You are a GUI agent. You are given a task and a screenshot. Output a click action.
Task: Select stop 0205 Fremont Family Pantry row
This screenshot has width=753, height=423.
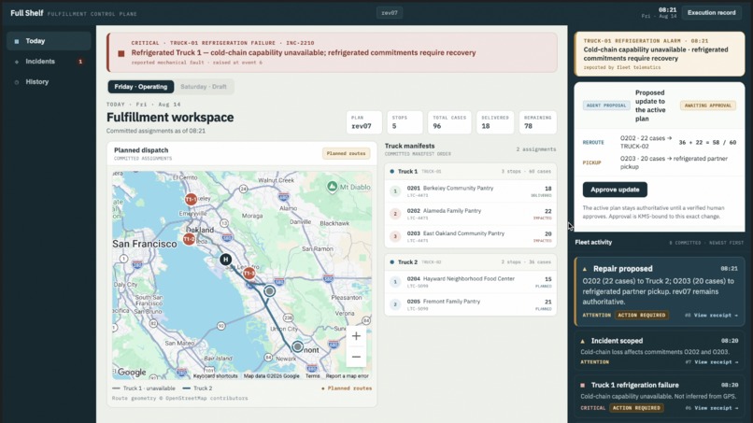(x=470, y=304)
